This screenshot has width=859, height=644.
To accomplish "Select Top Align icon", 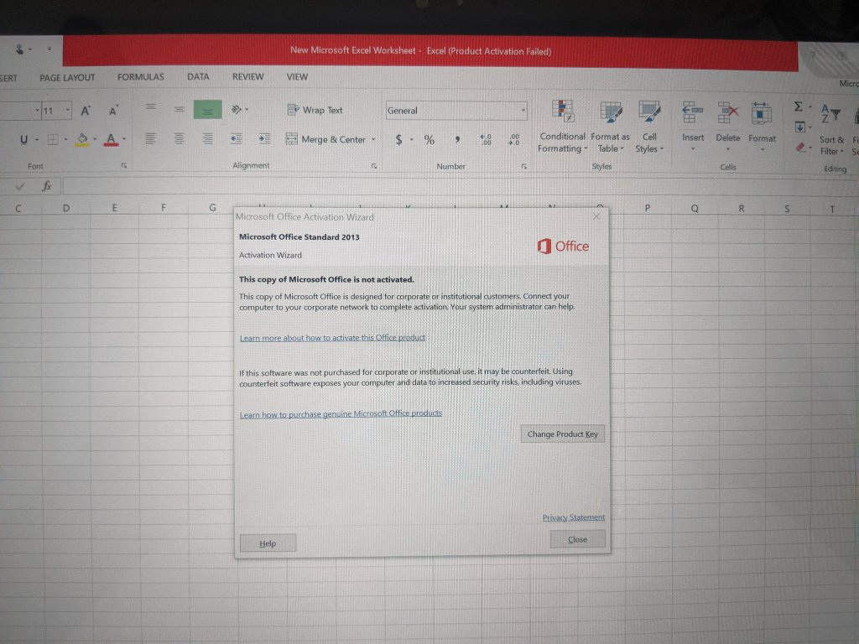I will (x=151, y=109).
